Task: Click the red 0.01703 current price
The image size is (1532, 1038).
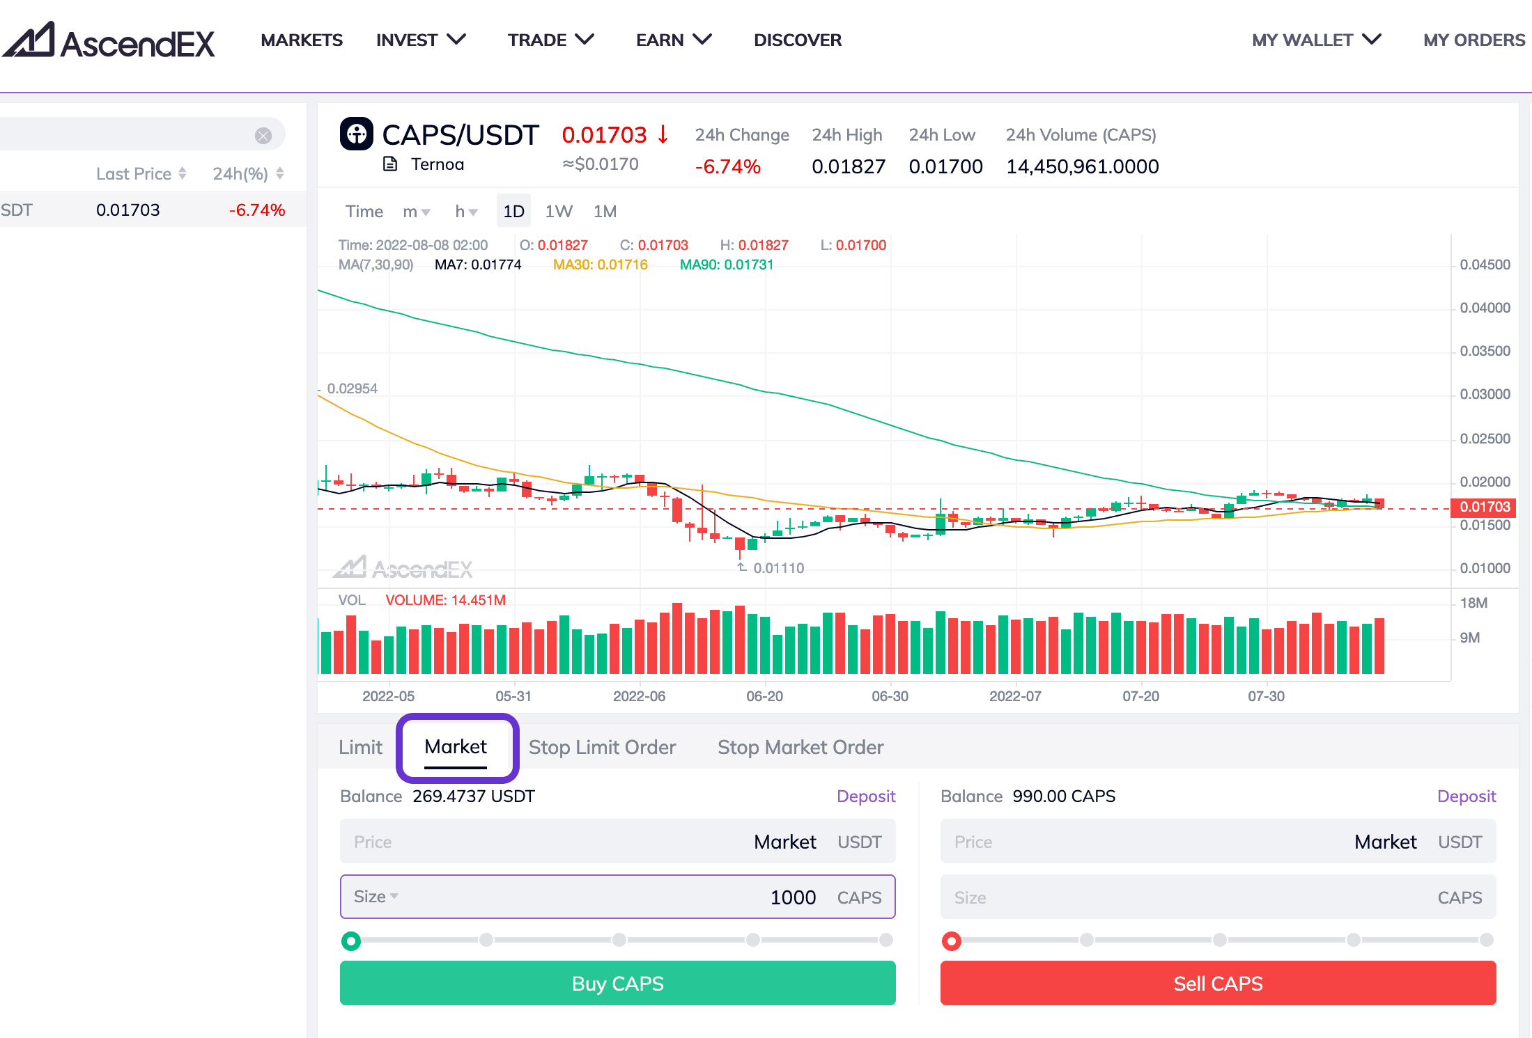Action: 604,134
